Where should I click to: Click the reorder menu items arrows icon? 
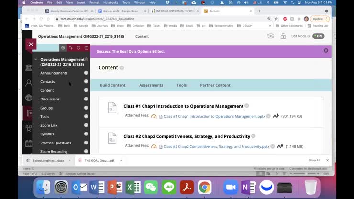(71, 48)
